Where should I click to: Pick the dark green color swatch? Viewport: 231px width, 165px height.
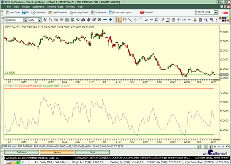223,18
